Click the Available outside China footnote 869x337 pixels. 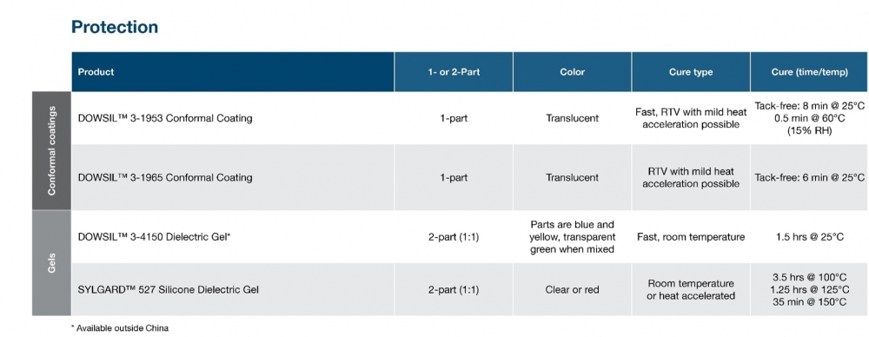120,327
